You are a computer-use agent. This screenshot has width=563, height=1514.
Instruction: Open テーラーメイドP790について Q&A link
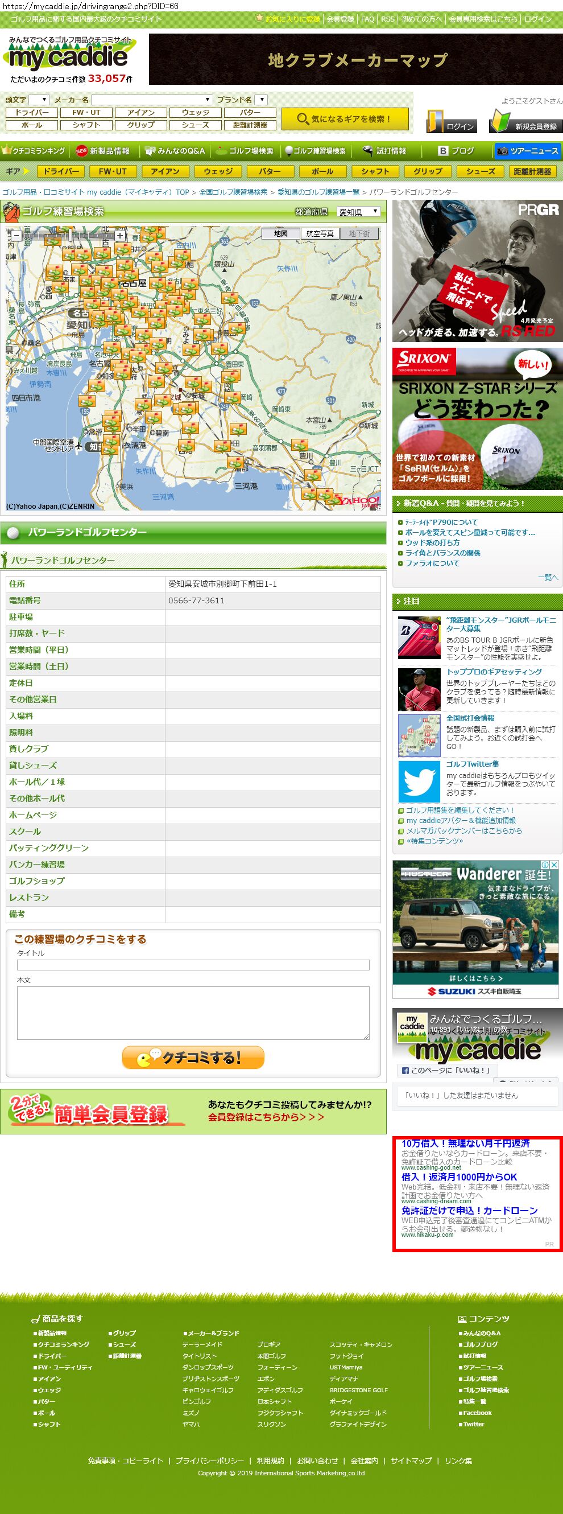(441, 522)
